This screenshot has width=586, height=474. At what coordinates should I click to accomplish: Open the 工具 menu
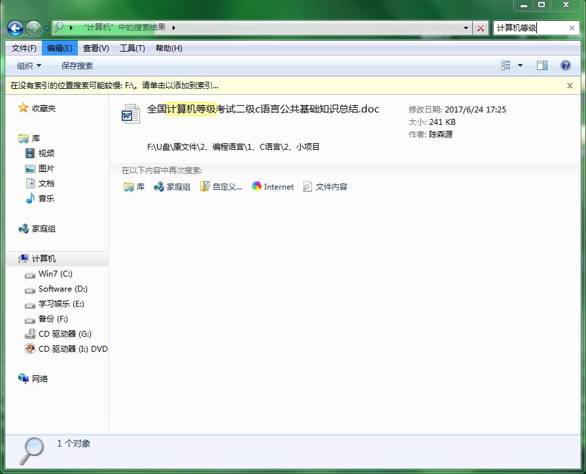tap(132, 48)
